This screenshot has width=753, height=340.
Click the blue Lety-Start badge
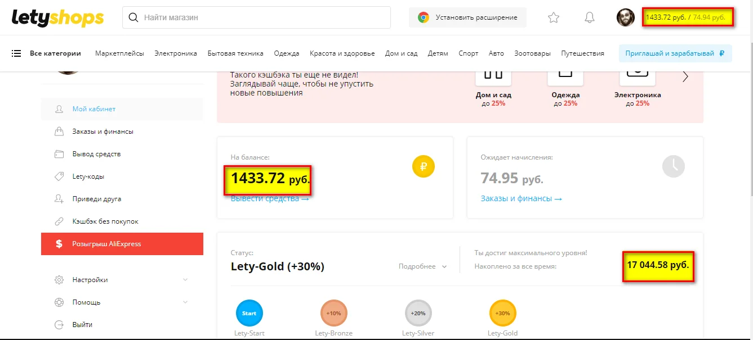(249, 313)
